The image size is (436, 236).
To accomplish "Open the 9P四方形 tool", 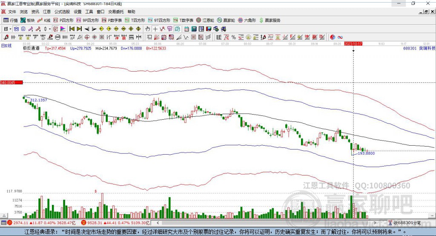I will [88, 20].
